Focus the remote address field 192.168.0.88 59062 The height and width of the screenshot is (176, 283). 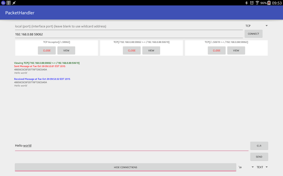(129, 34)
